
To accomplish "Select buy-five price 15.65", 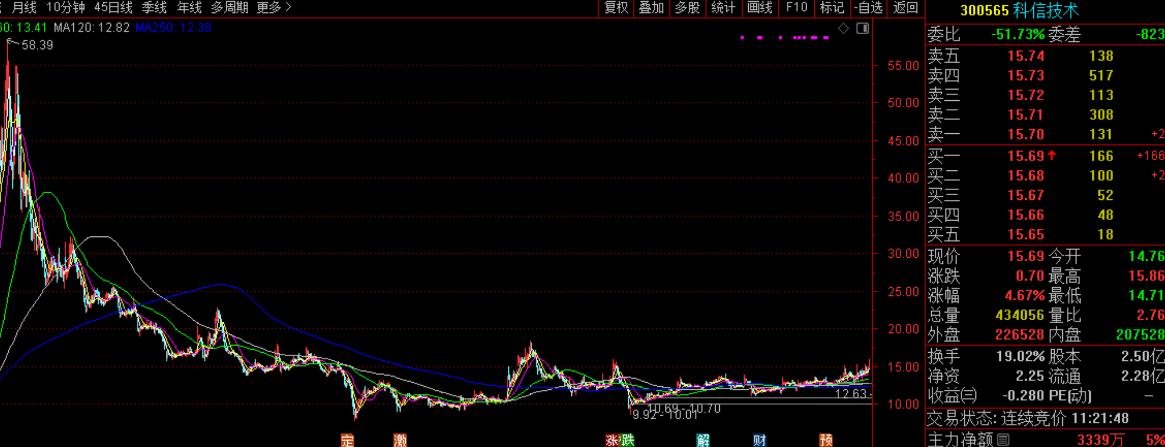I will [1026, 235].
